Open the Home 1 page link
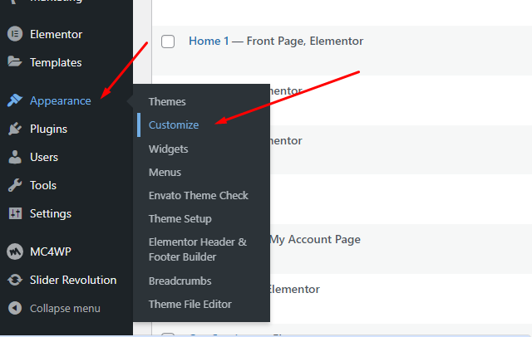 [x=209, y=41]
